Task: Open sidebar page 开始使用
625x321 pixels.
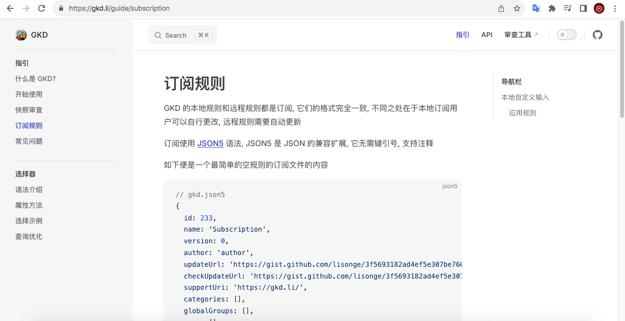Action: 29,94
